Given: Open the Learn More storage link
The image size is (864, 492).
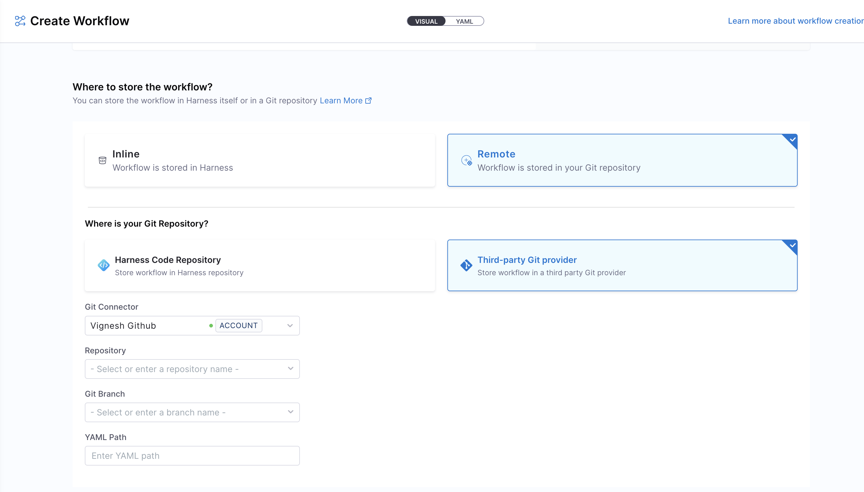Looking at the screenshot, I should tap(341, 101).
